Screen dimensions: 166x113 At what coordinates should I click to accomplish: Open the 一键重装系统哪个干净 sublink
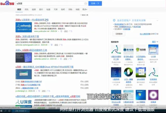pos(29,88)
